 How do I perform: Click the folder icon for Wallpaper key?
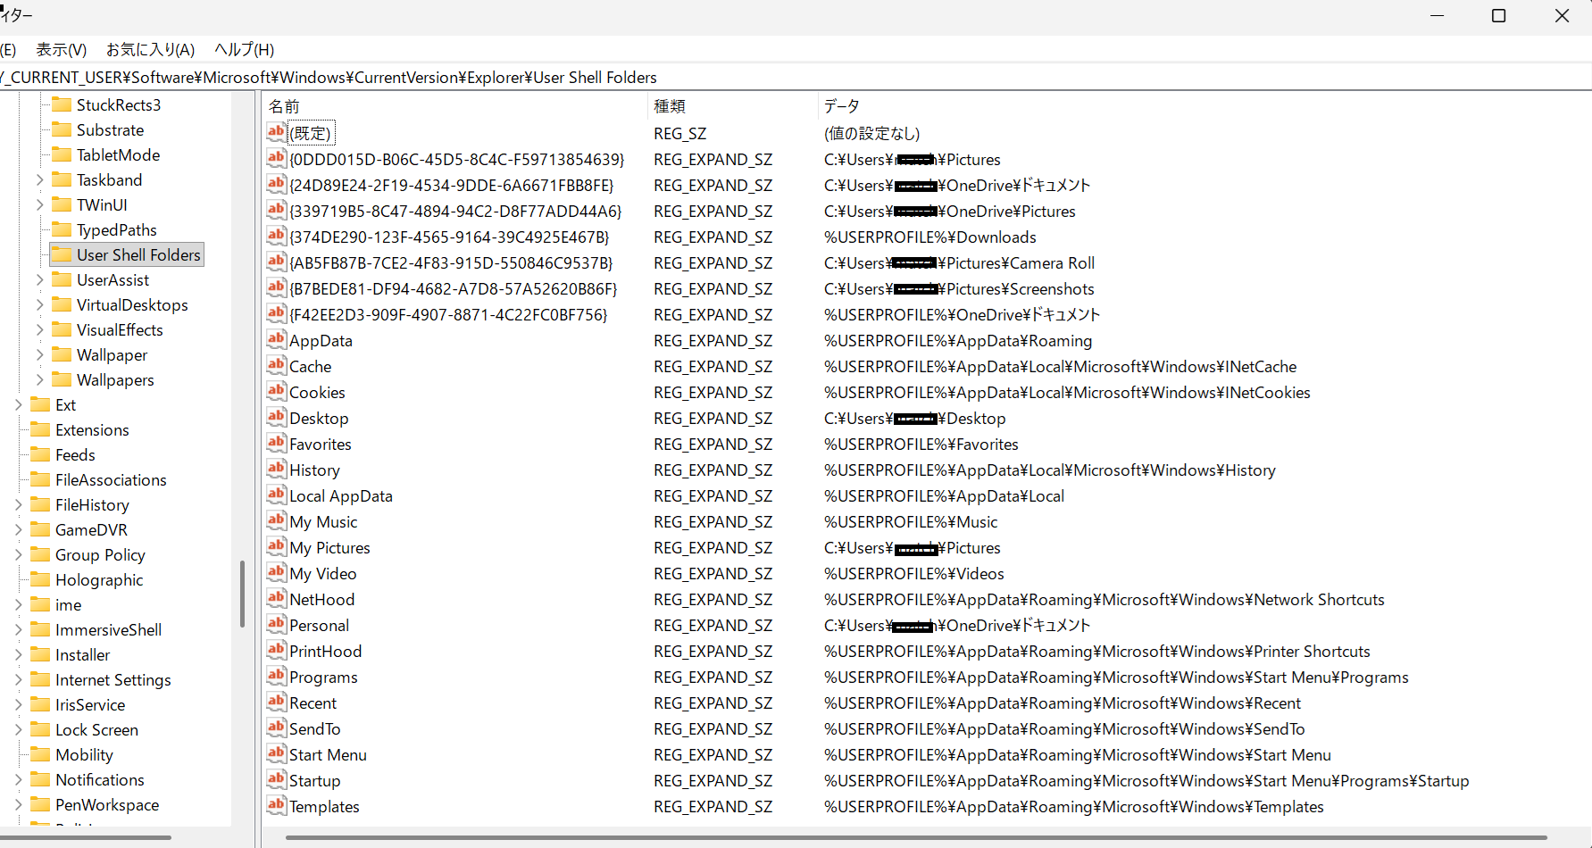(x=62, y=354)
